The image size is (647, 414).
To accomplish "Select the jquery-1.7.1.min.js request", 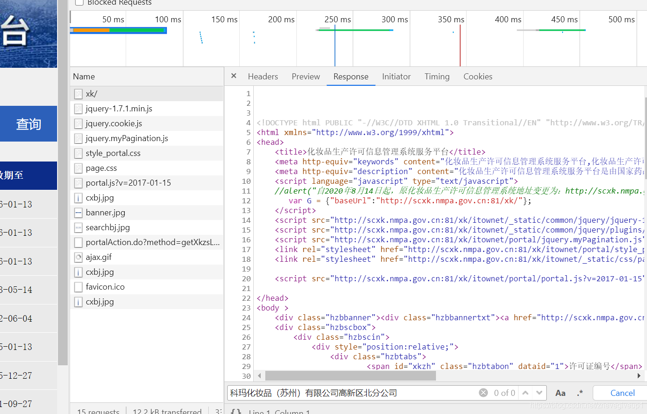I will click(147, 109).
